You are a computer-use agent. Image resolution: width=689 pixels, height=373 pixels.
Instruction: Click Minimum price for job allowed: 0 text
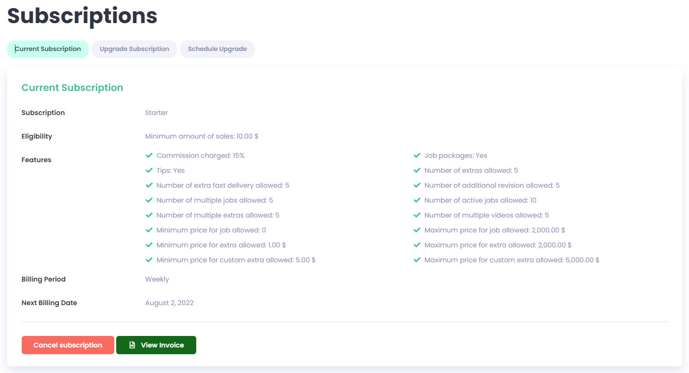point(211,230)
